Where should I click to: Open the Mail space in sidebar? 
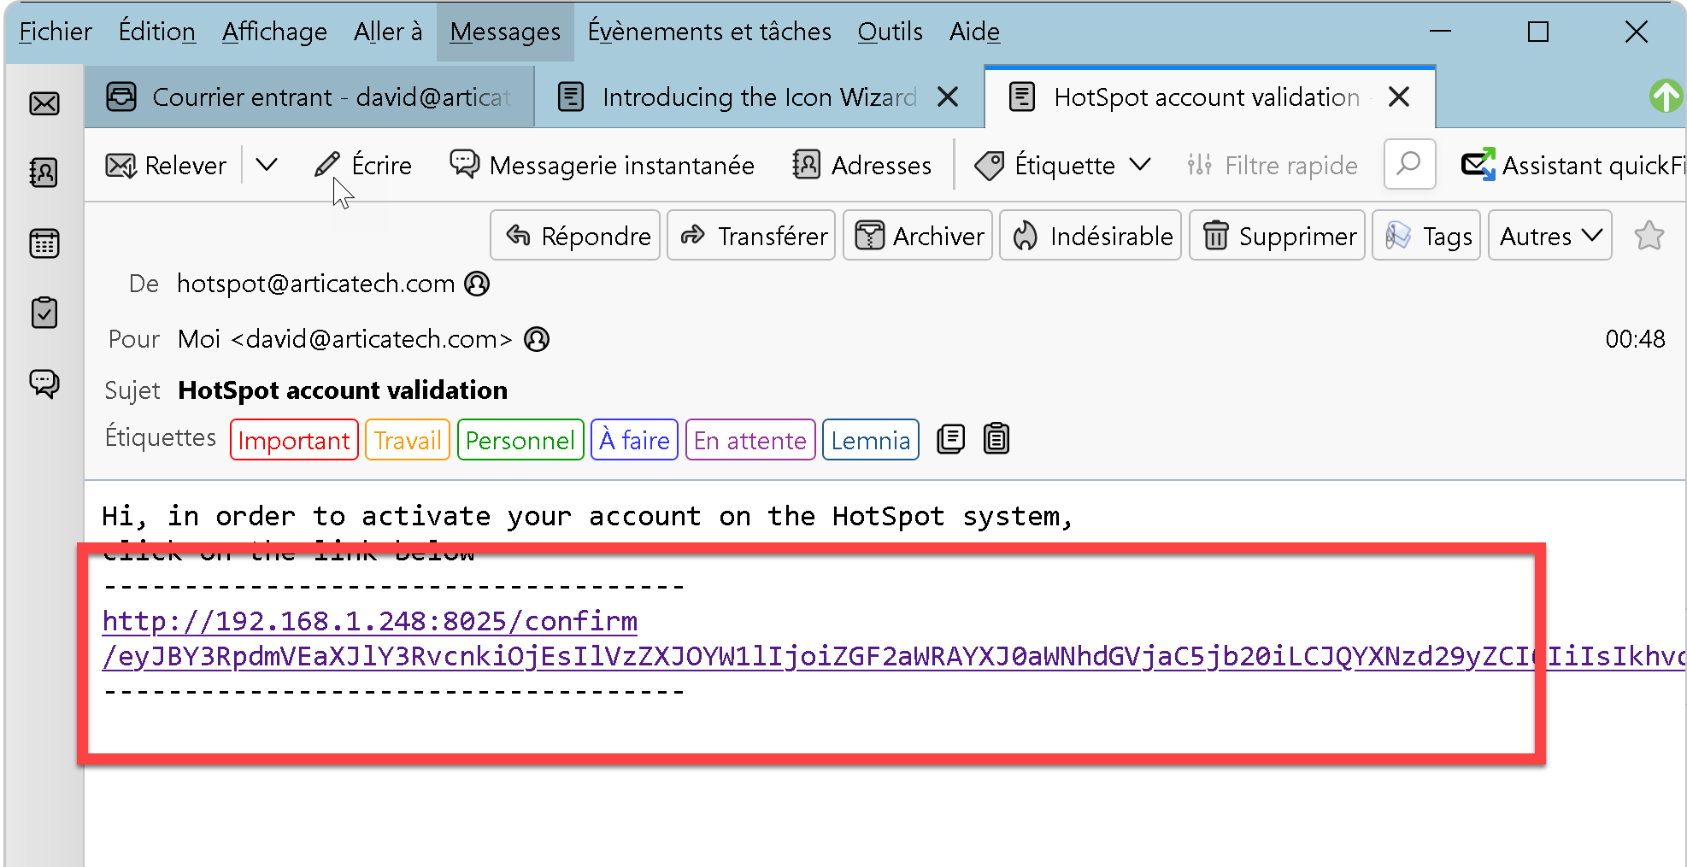[44, 103]
